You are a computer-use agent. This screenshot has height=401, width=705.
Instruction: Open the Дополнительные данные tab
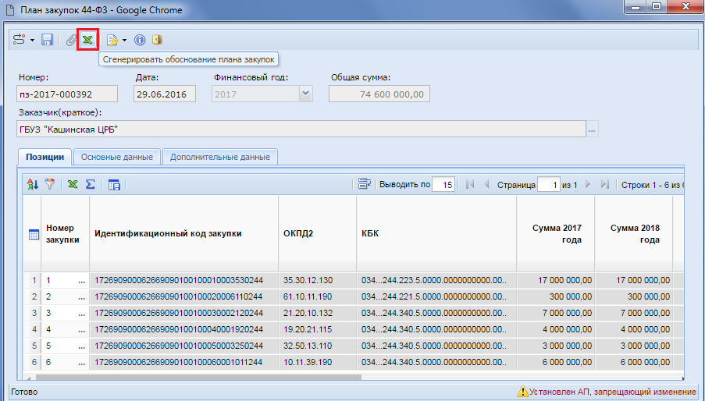pos(220,157)
